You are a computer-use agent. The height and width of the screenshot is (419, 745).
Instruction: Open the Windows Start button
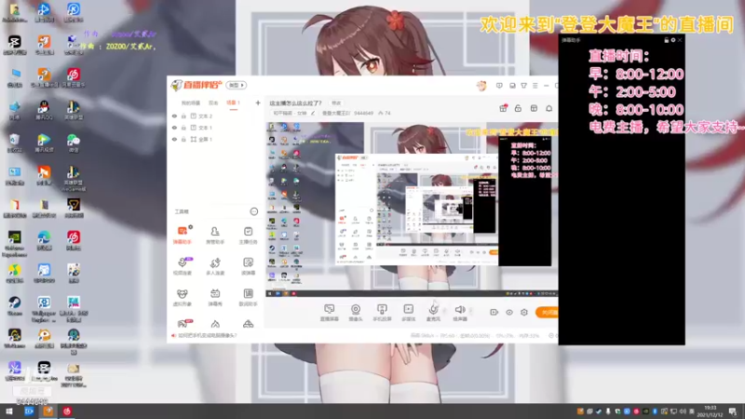[9, 411]
